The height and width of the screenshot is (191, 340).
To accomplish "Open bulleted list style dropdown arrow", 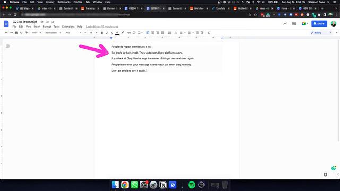I will 185,33.
